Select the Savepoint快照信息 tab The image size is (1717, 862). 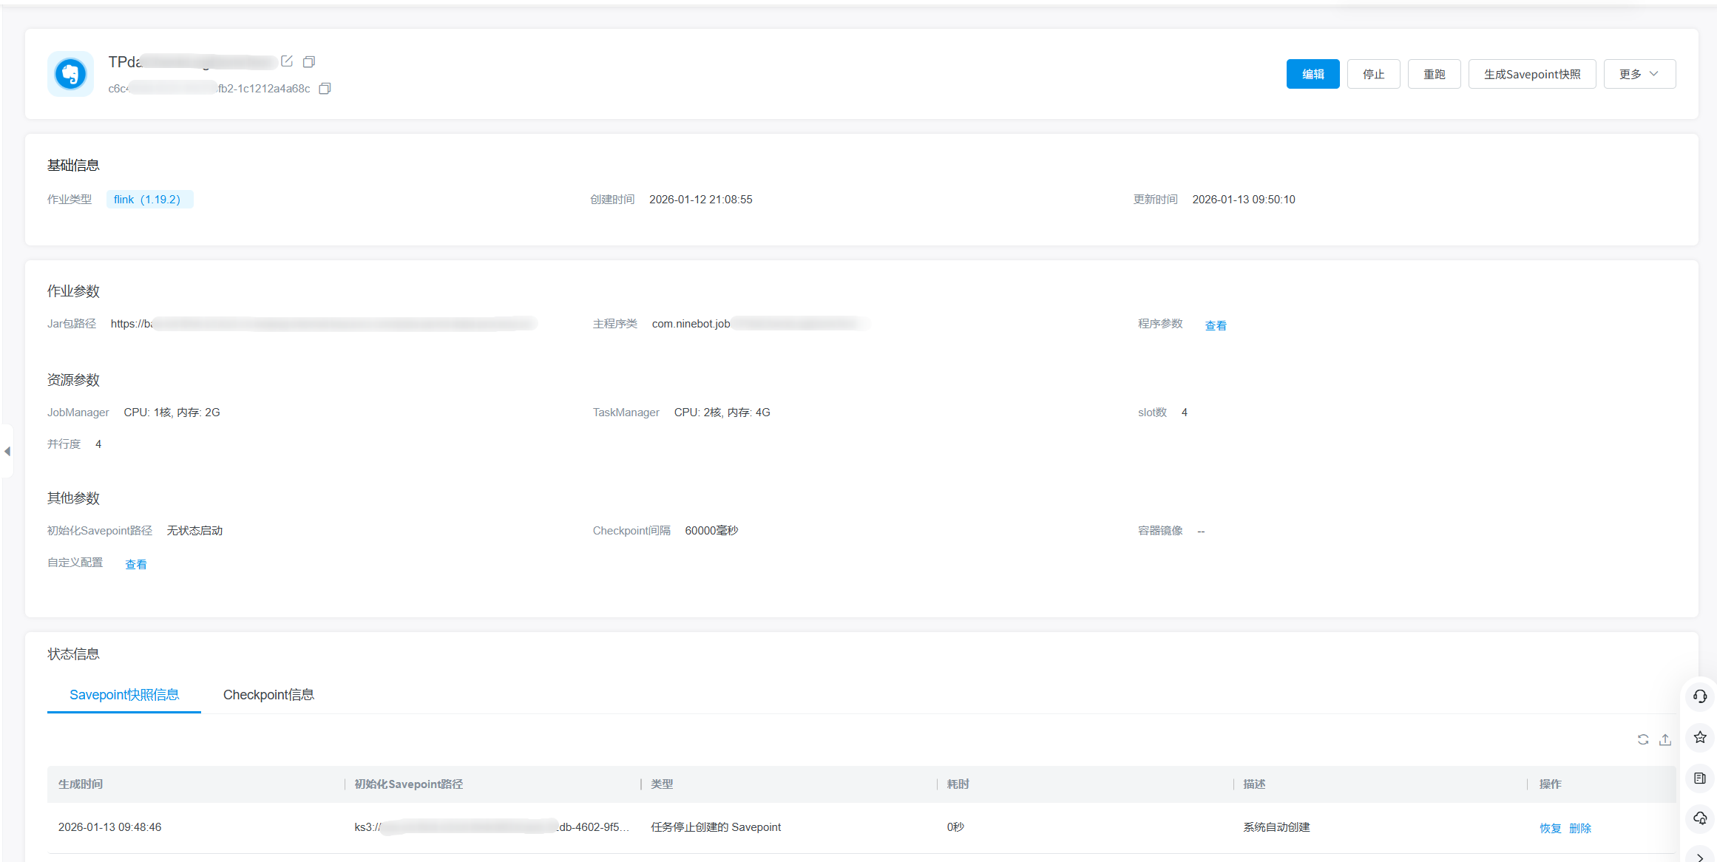click(124, 695)
